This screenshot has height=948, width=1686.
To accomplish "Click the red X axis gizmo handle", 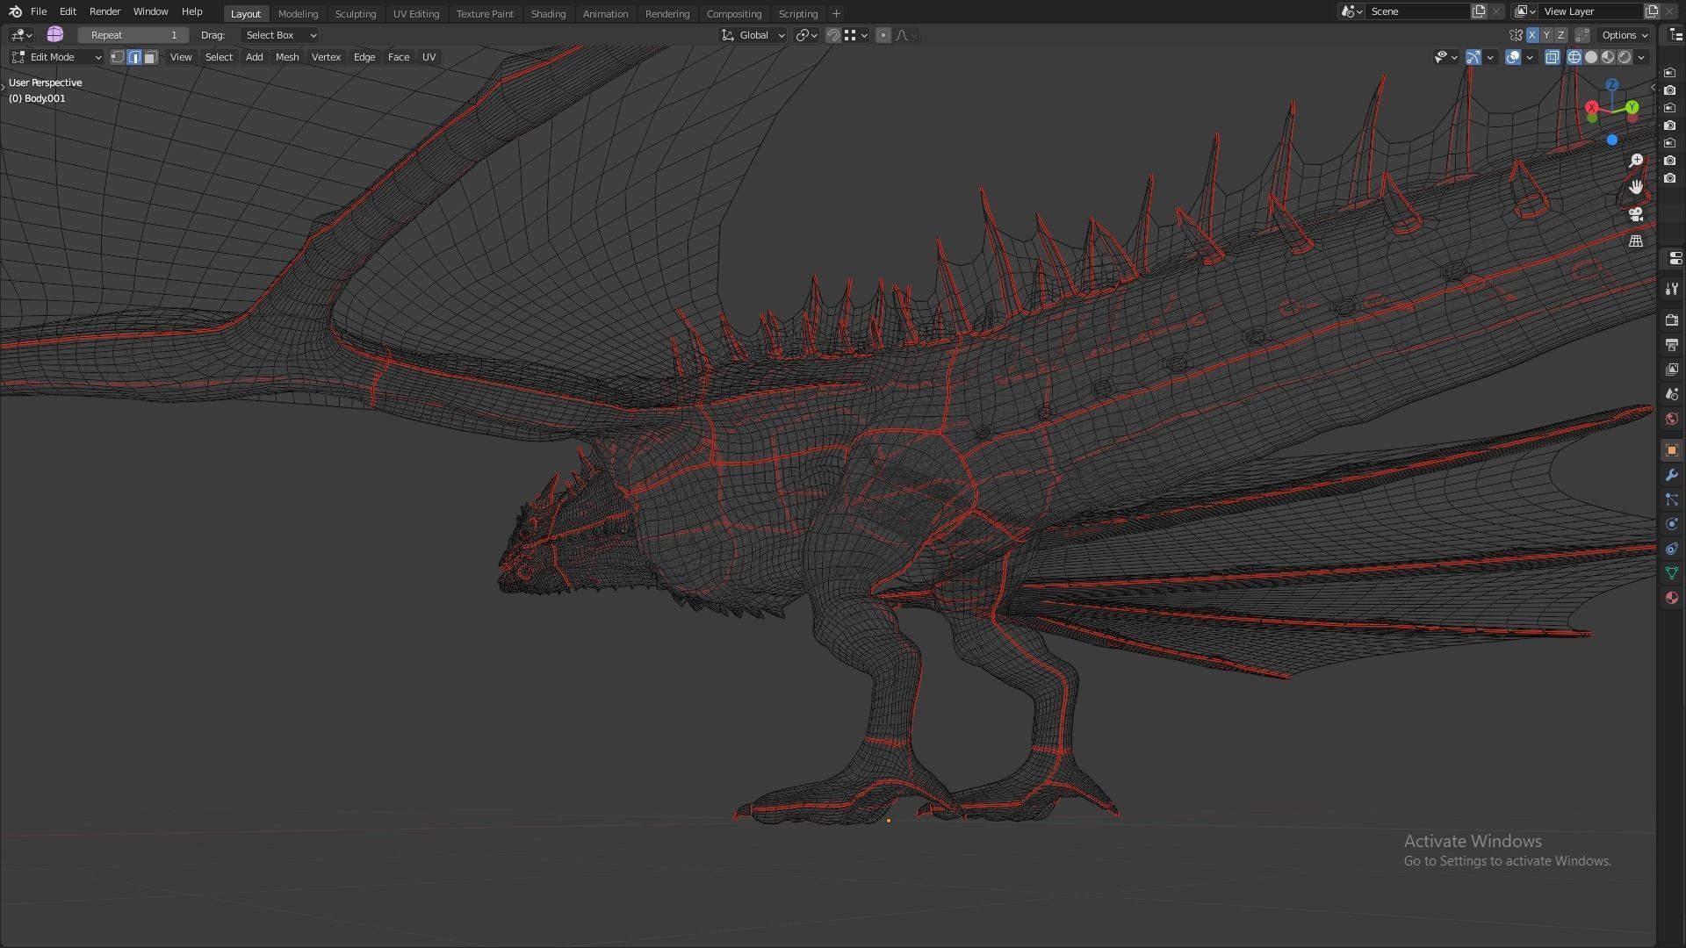I will (x=1592, y=107).
